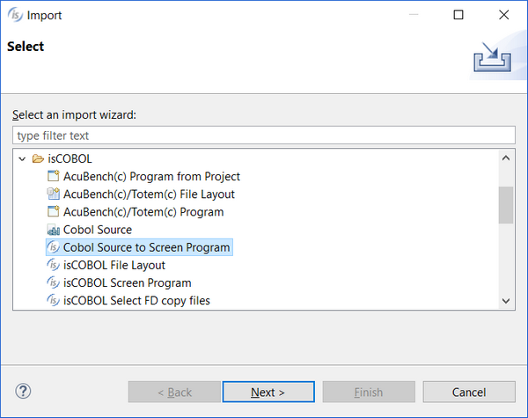
Task: Click the isCOBOL Select FD copy files icon
Action: coord(53,300)
